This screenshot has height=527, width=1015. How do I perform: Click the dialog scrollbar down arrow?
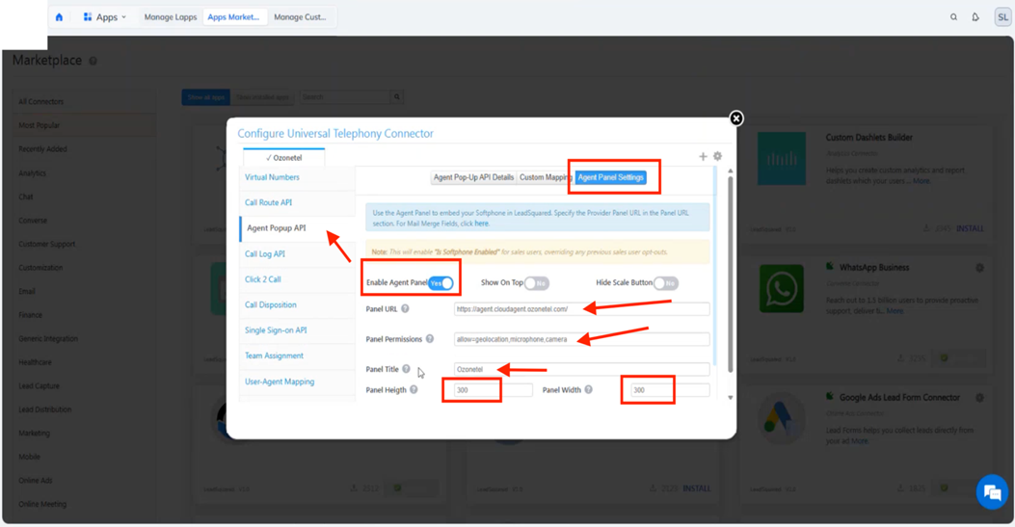pyautogui.click(x=731, y=398)
